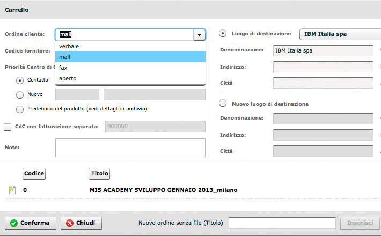Select the Contatto radio button
The image size is (381, 236).
pyautogui.click(x=20, y=80)
